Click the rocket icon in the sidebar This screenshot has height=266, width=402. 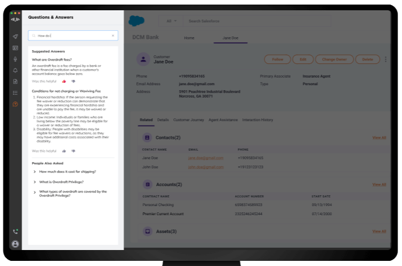pyautogui.click(x=15, y=37)
